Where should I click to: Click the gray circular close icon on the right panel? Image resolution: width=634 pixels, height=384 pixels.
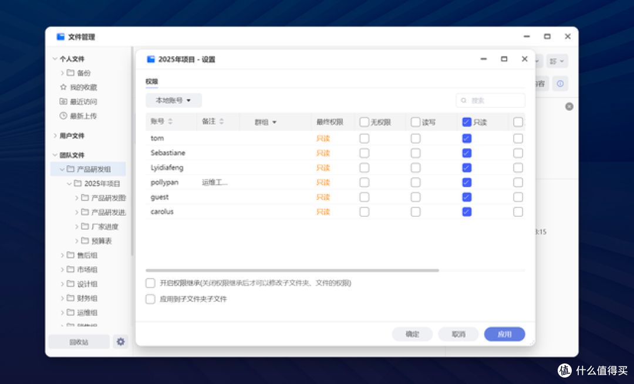point(569,107)
